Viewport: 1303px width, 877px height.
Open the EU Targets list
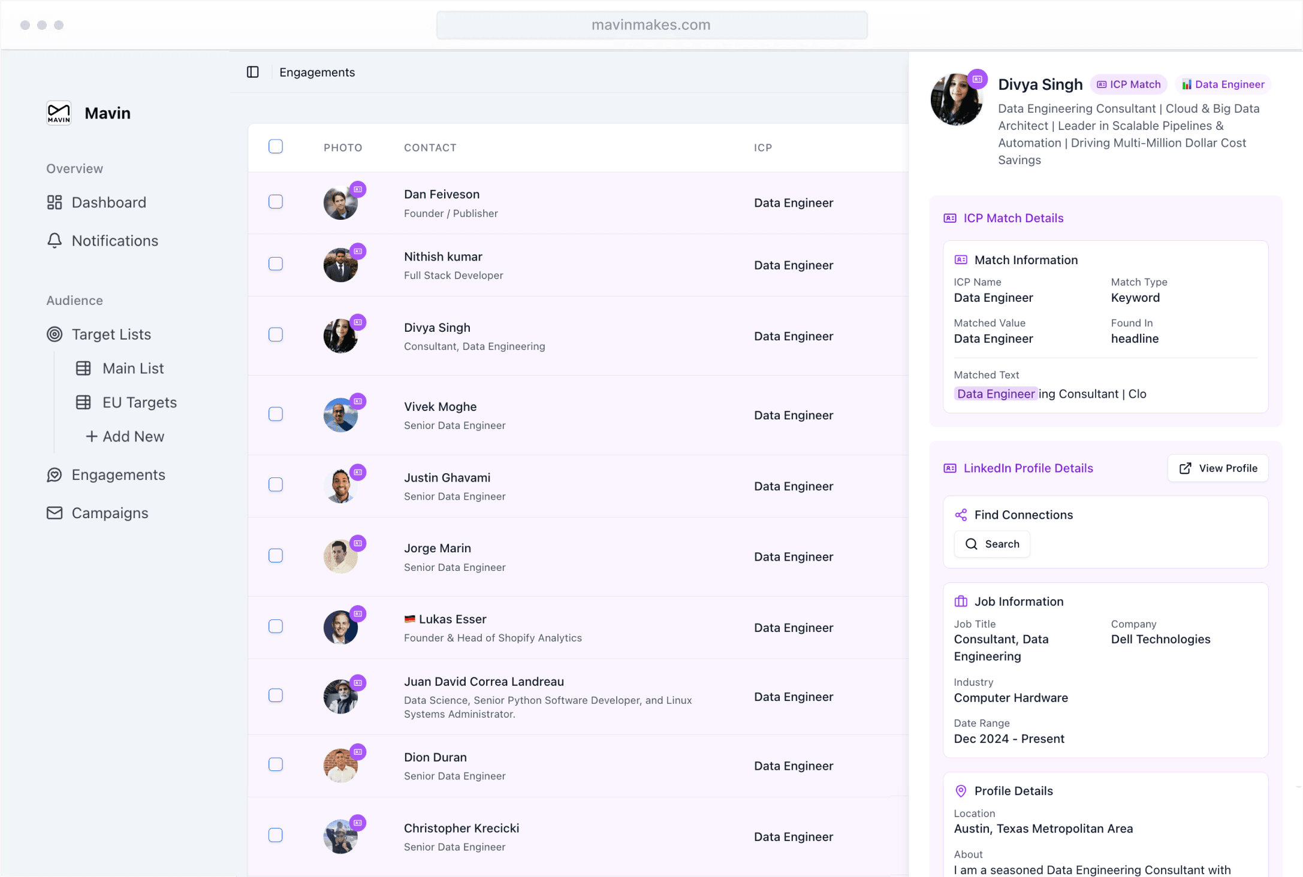tap(139, 403)
